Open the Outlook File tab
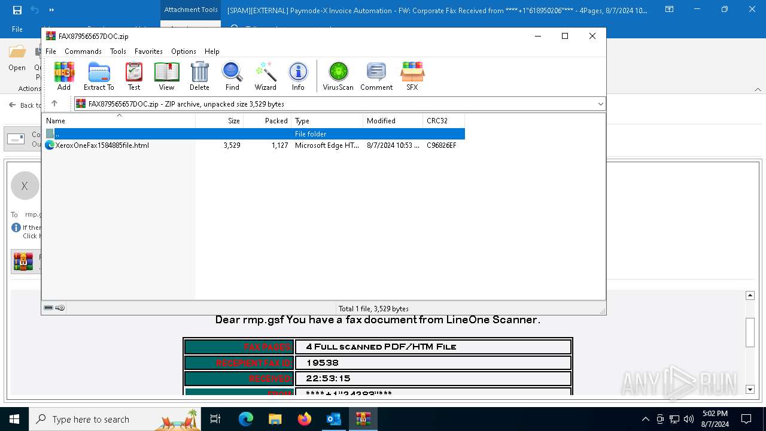Viewport: 766px width, 431px height. 17,29
